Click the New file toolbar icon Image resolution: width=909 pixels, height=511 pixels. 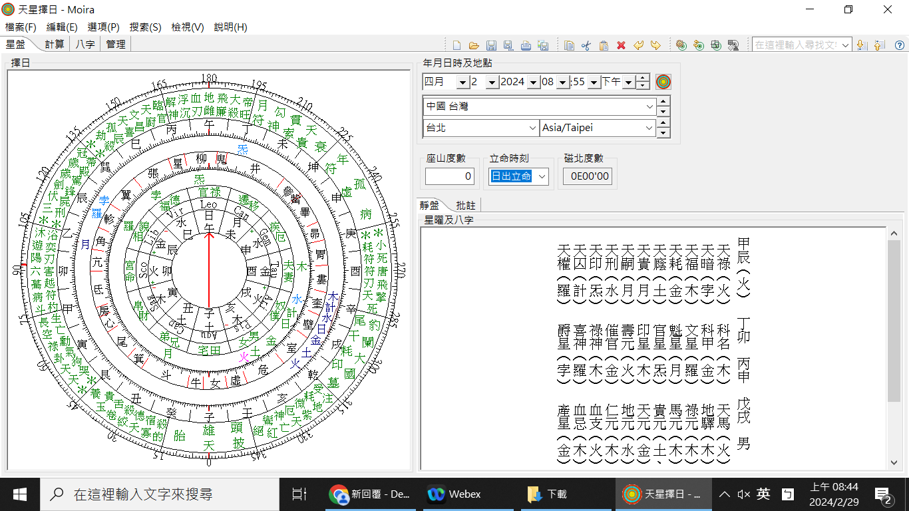[x=456, y=45]
